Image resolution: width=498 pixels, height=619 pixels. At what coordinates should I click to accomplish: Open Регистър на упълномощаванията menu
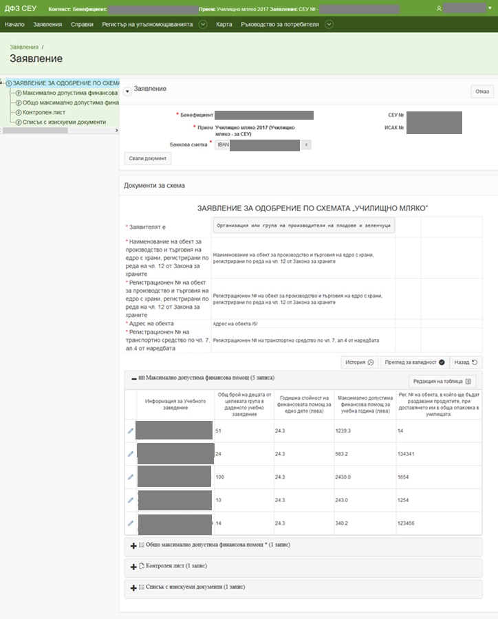click(147, 25)
